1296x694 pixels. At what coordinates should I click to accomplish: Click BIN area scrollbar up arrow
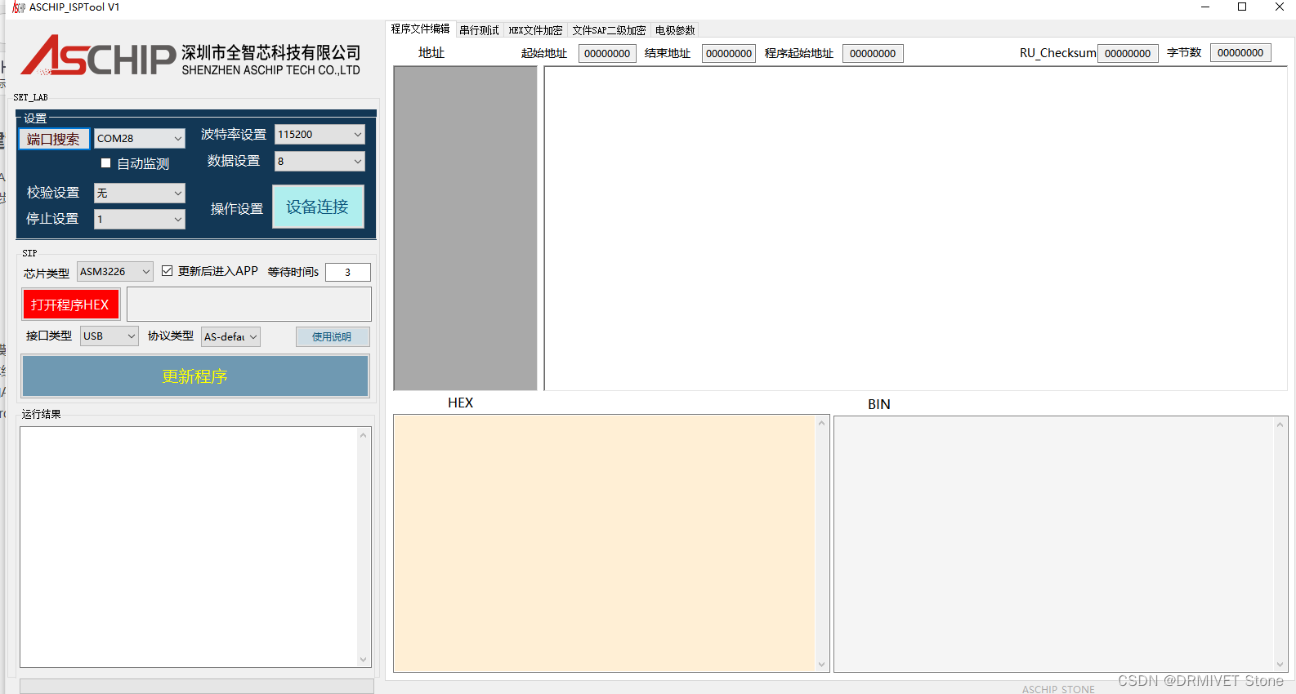(1280, 425)
